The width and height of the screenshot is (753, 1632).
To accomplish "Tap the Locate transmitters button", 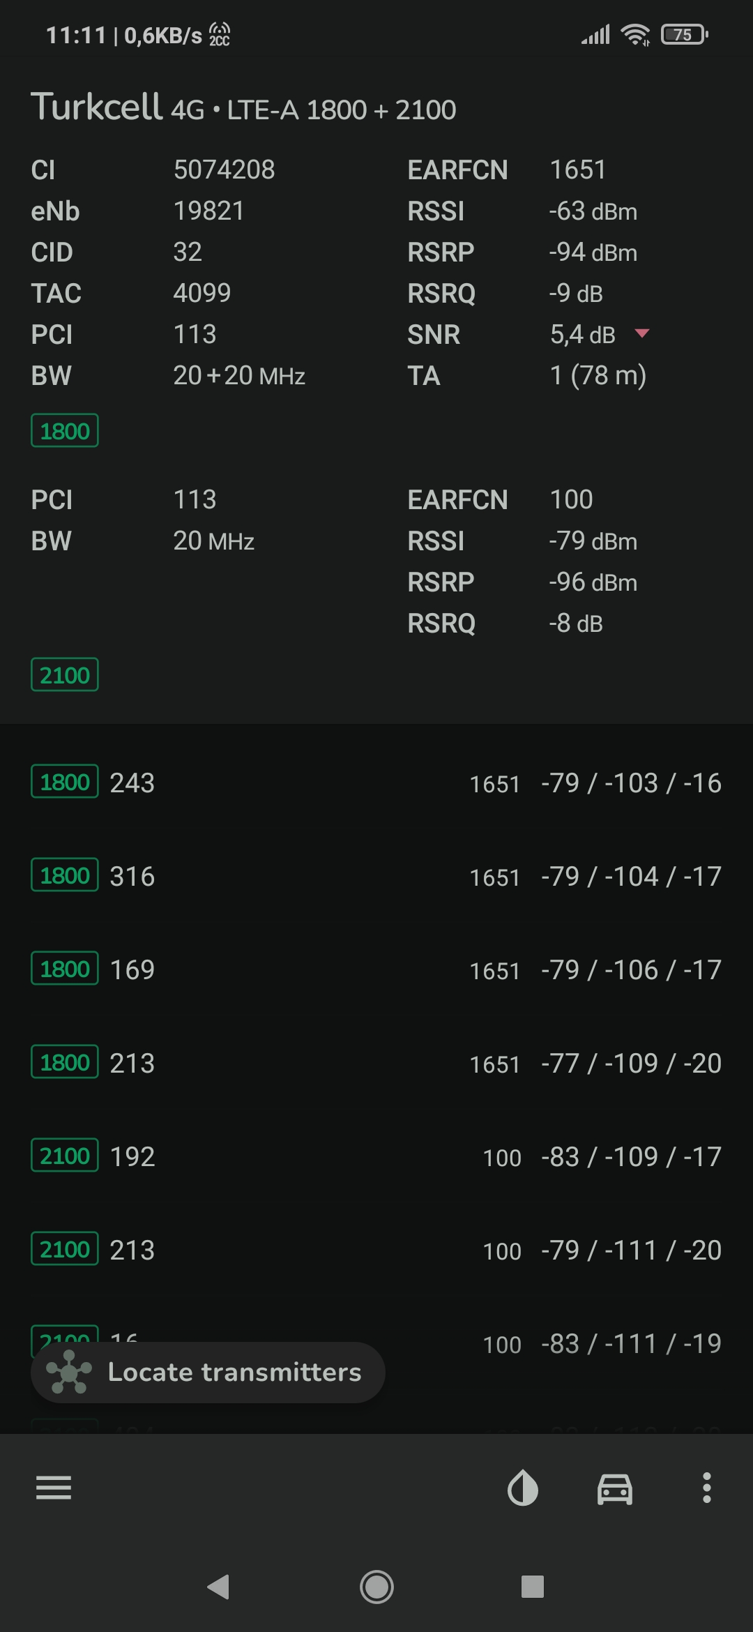I will pos(208,1372).
